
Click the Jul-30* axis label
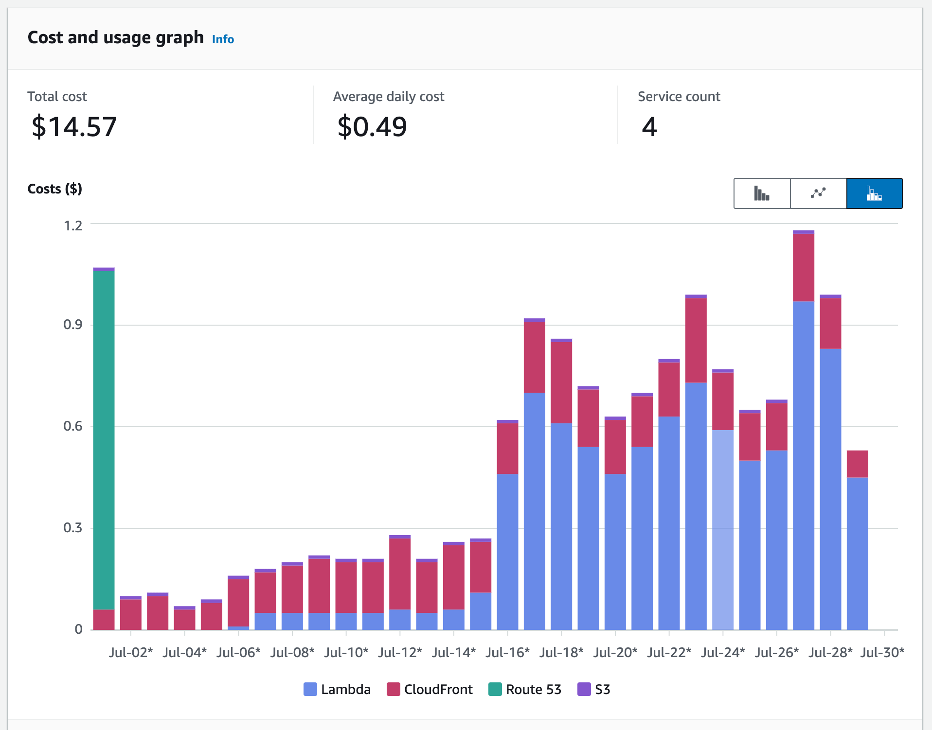coord(882,652)
